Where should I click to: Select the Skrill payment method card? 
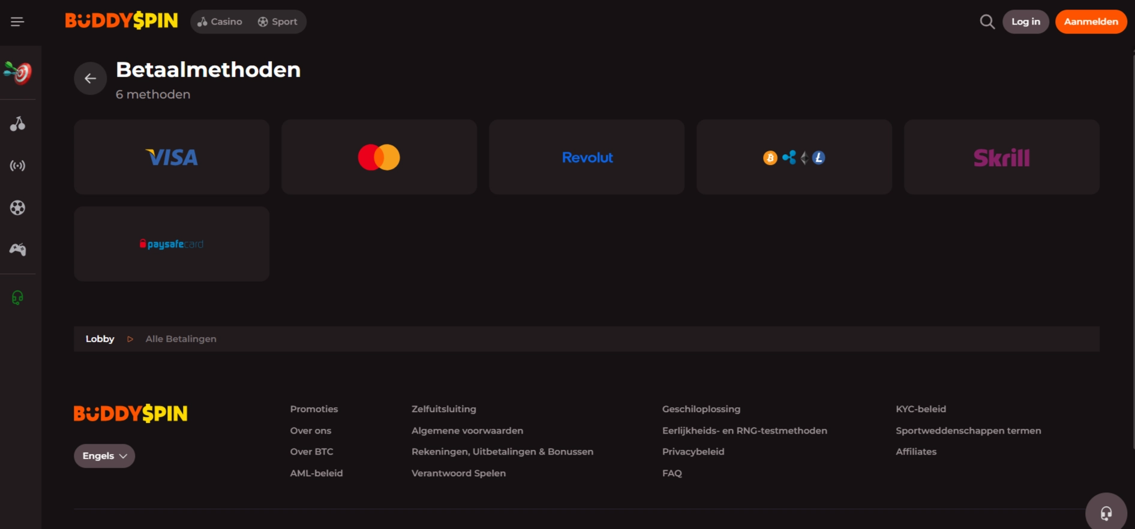(x=1002, y=157)
